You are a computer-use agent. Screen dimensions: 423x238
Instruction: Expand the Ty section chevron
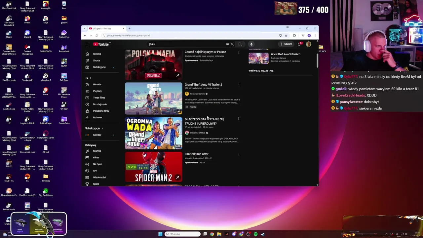click(x=90, y=78)
